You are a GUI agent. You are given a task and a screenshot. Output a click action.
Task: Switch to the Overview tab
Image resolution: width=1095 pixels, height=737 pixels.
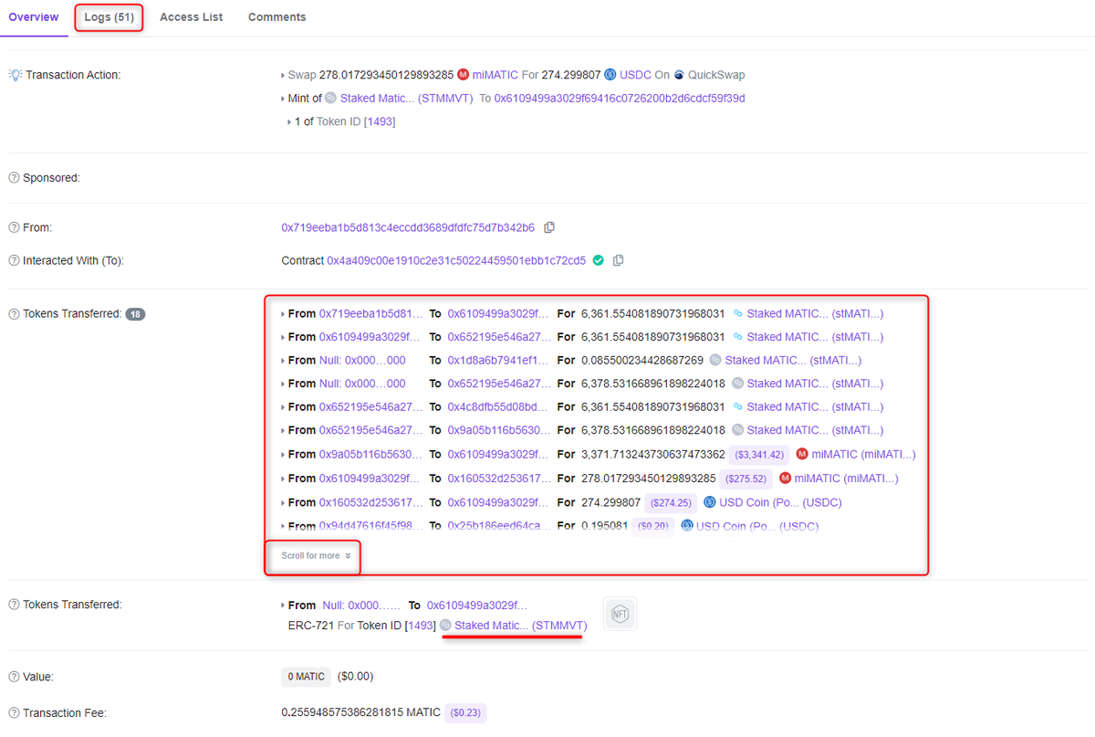click(x=34, y=17)
